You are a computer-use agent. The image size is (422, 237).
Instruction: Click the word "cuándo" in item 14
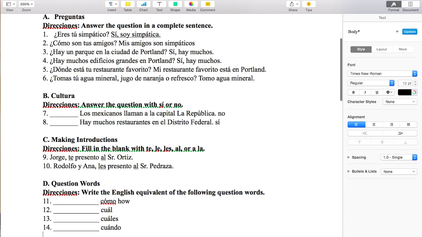click(111, 227)
